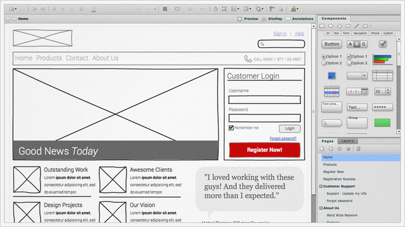Open the arrange order dropdown
The width and height of the screenshot is (405, 227).
tap(259, 9)
